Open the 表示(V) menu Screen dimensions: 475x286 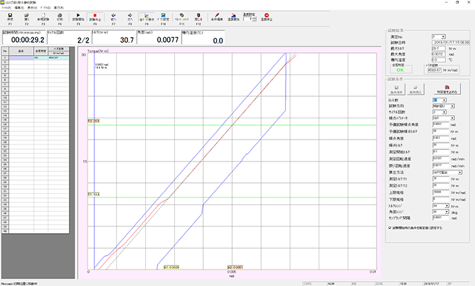pos(32,8)
